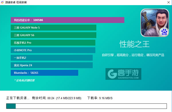Select the 一加手机2 bar
Viewport: 172px width, 112px height.
52,58
